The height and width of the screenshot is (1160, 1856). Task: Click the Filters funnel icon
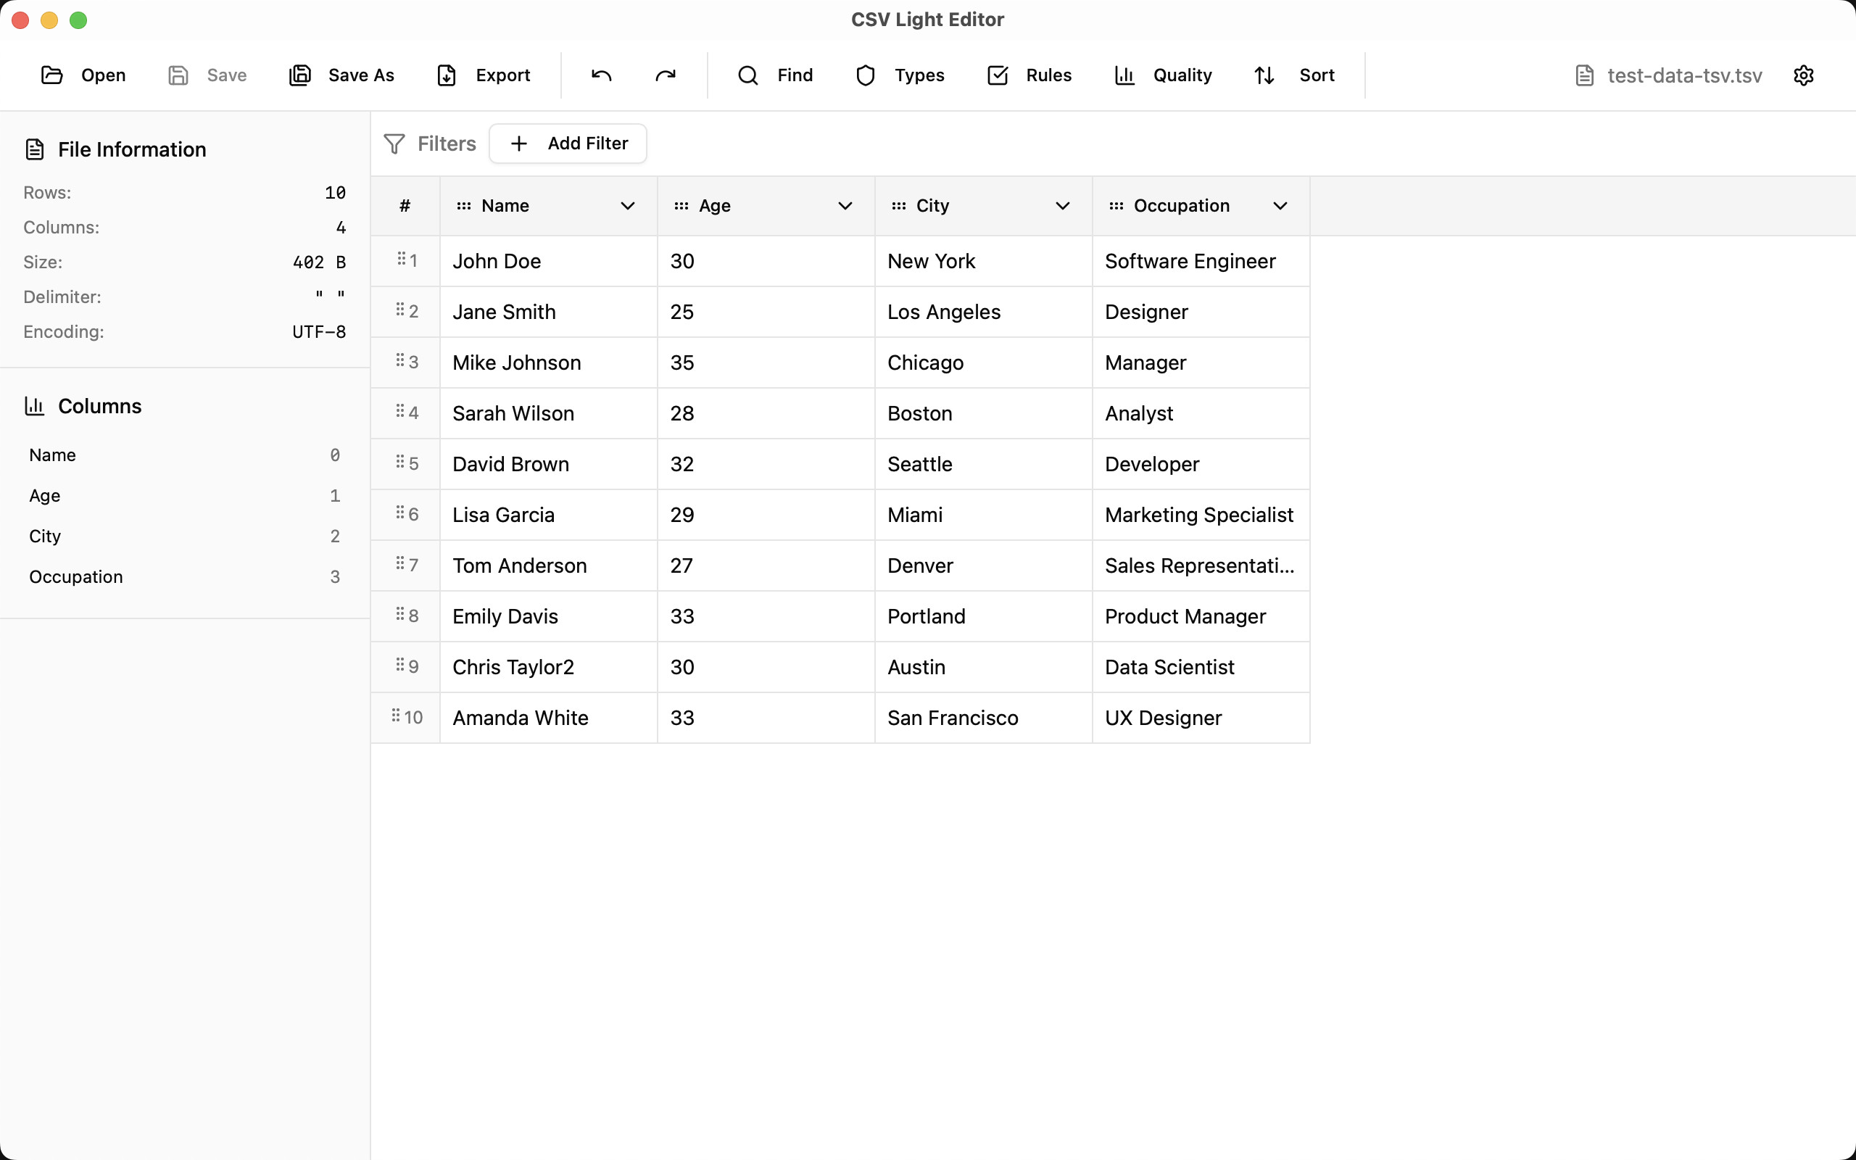point(394,144)
